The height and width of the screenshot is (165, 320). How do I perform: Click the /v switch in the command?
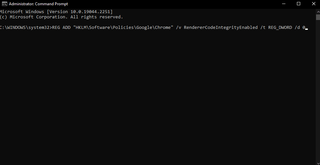pos(179,28)
